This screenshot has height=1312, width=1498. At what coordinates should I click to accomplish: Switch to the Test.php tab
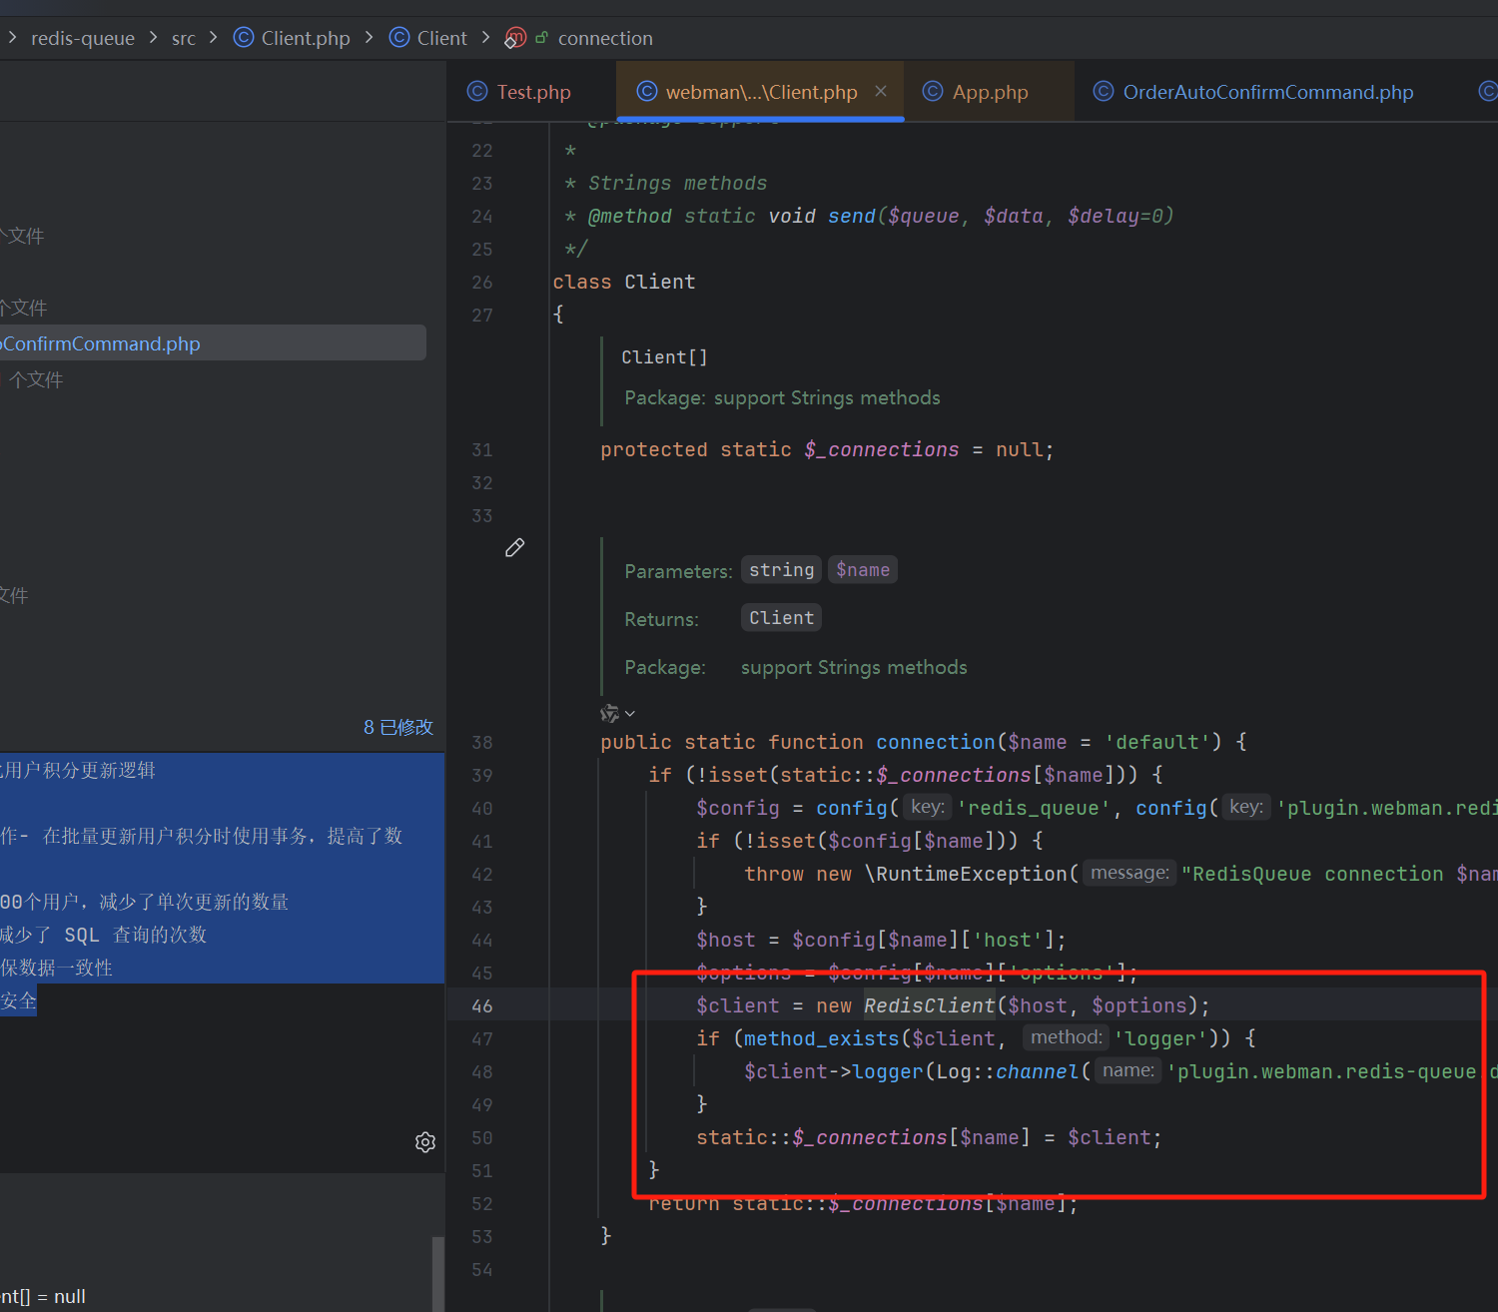coord(533,92)
